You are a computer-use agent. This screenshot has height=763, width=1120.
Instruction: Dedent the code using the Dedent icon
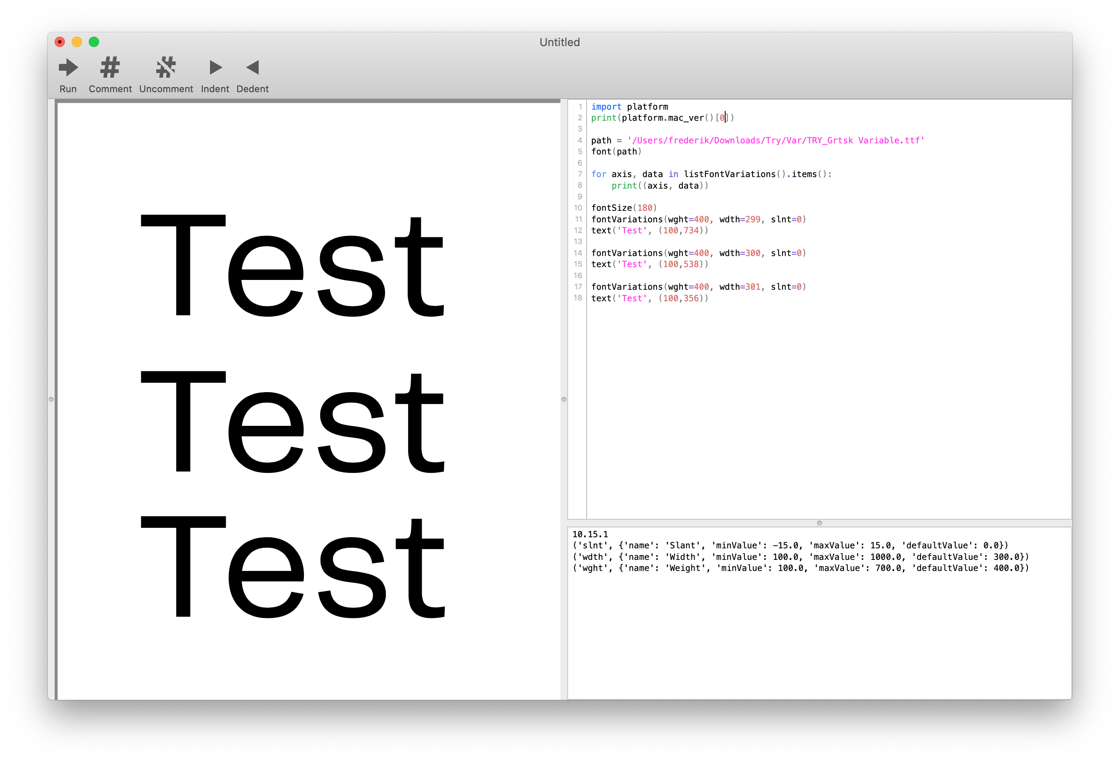click(253, 67)
